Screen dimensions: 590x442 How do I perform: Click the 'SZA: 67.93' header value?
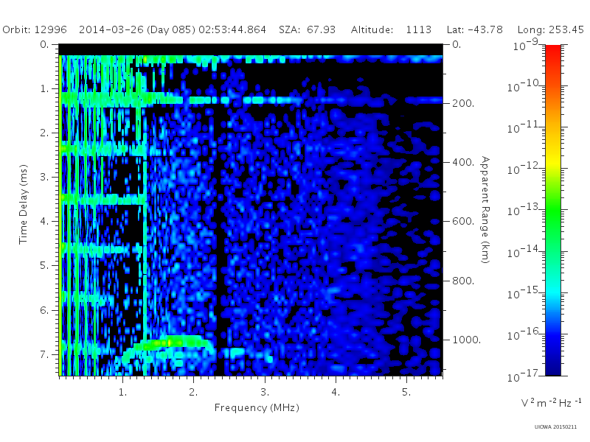tap(307, 29)
